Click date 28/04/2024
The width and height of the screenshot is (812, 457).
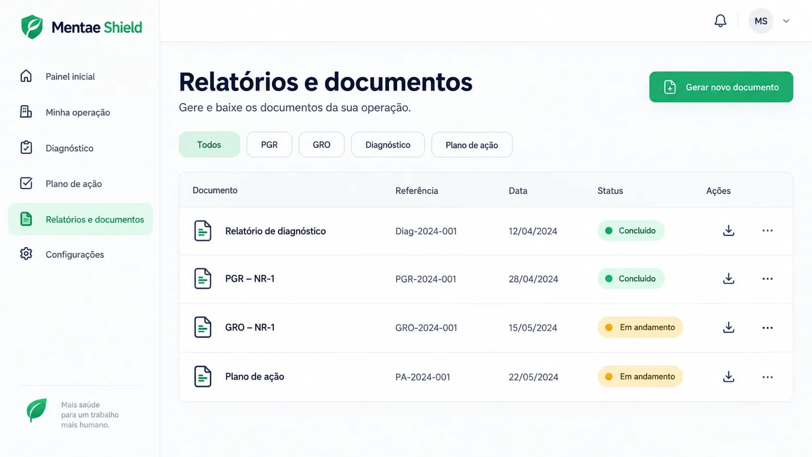pyautogui.click(x=533, y=279)
